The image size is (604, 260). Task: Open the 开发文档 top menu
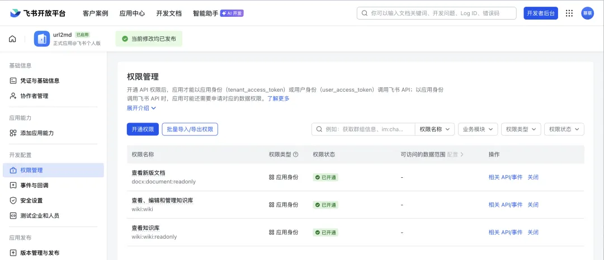tap(169, 13)
